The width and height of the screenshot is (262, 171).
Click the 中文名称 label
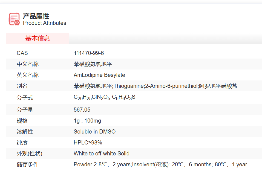[28, 64]
